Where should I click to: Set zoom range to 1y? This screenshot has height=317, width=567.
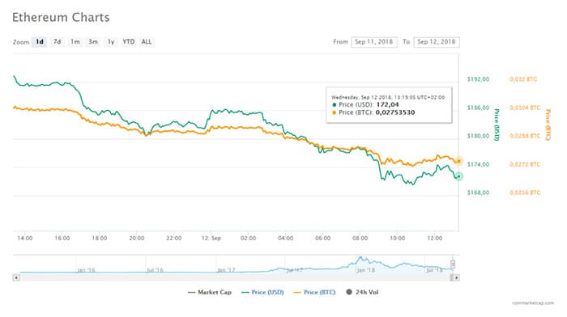[111, 42]
